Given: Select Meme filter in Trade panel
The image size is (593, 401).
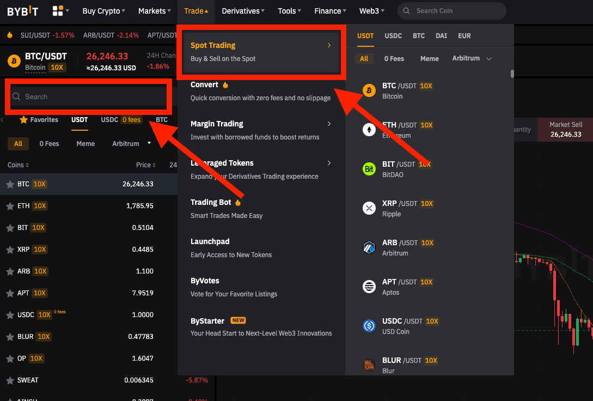Looking at the screenshot, I should point(430,59).
